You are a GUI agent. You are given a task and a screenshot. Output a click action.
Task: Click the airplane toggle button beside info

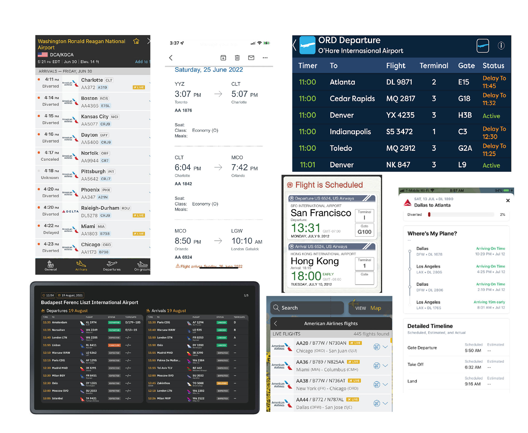coord(483,46)
